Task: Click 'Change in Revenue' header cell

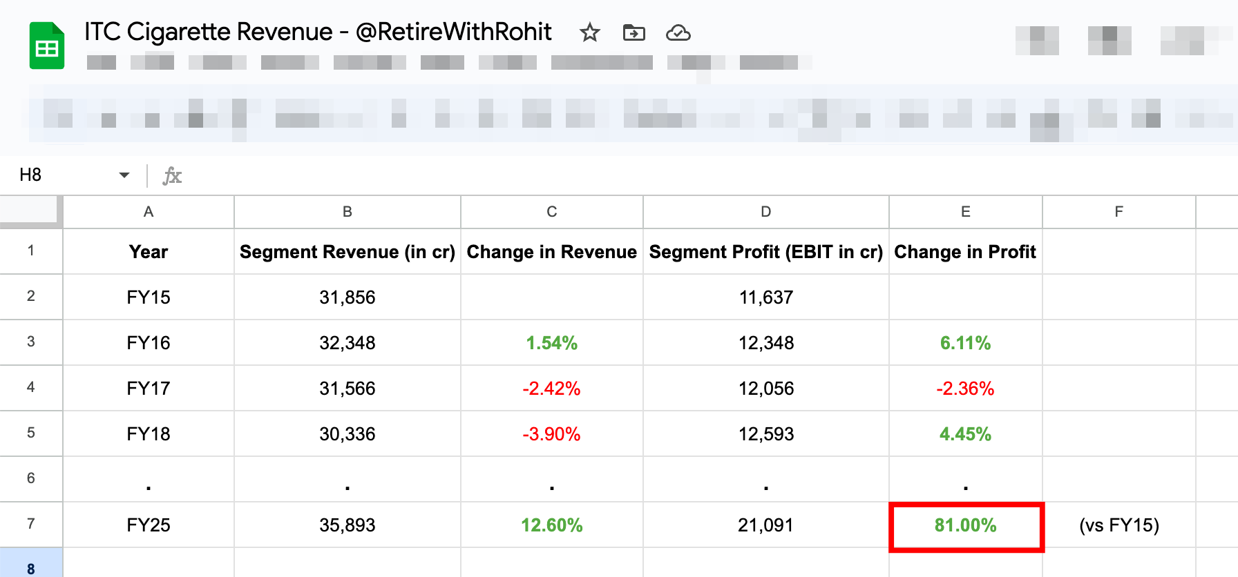Action: (x=552, y=252)
